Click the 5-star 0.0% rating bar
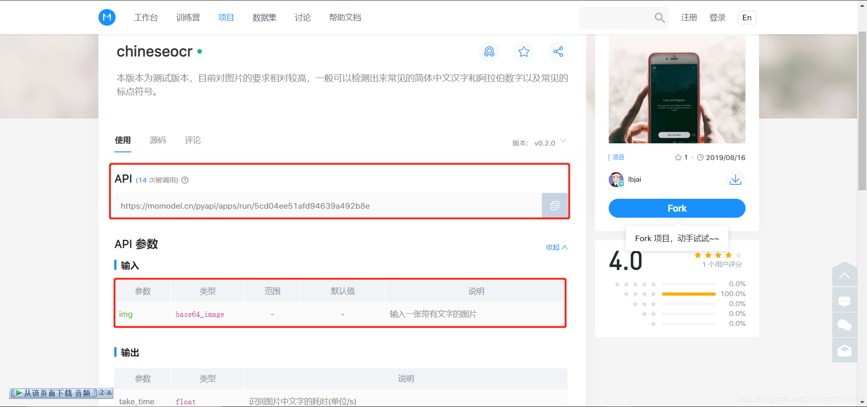 point(689,284)
